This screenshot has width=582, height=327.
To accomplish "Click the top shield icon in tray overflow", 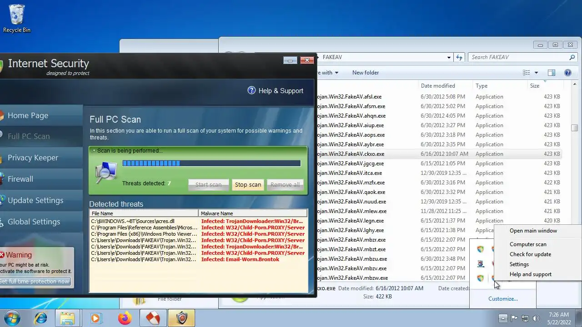I will point(481,249).
